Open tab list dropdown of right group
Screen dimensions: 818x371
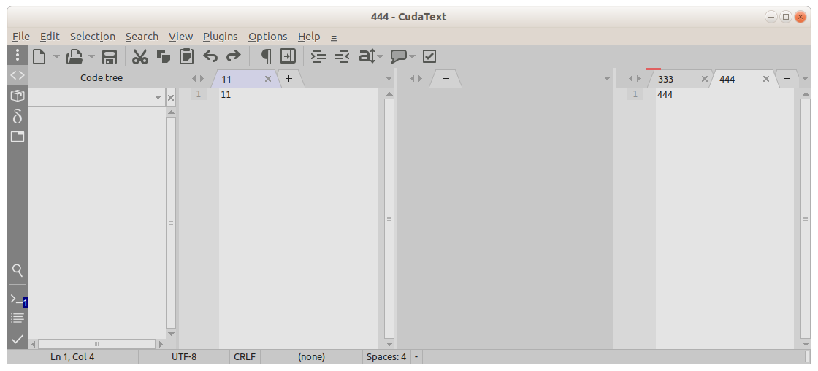tap(805, 79)
